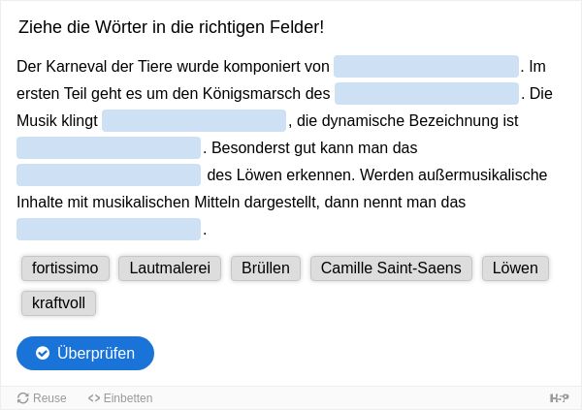
Task: Click the blank after 'Königsmarsch des'
Action: click(x=427, y=93)
